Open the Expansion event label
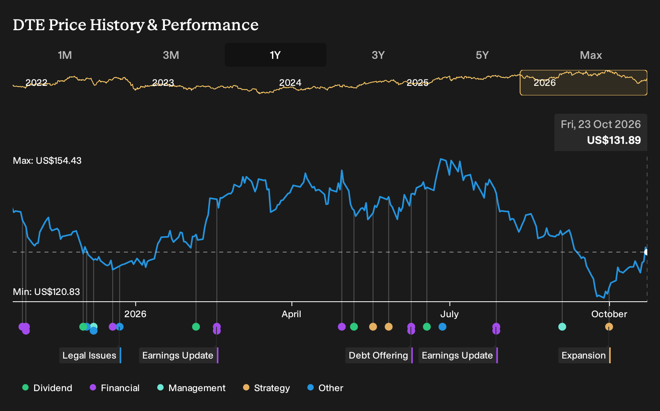The image size is (660, 411). (x=585, y=355)
